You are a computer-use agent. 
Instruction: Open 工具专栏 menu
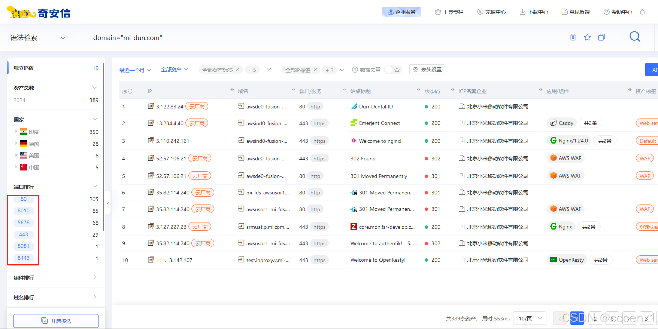click(449, 12)
